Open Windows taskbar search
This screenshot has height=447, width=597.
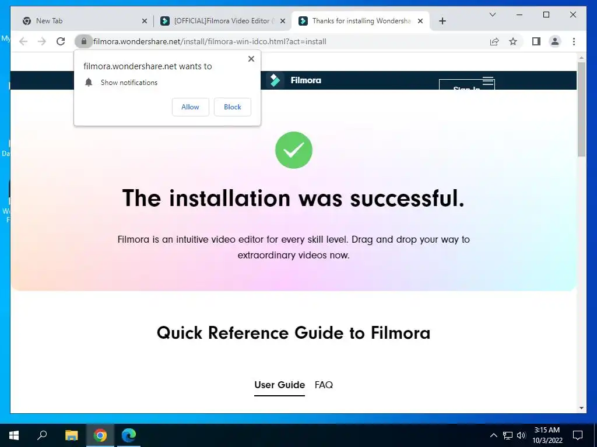tap(42, 435)
